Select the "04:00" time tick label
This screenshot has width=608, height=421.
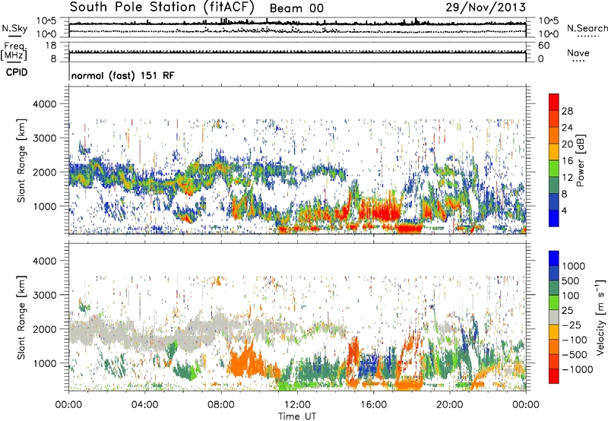(144, 405)
